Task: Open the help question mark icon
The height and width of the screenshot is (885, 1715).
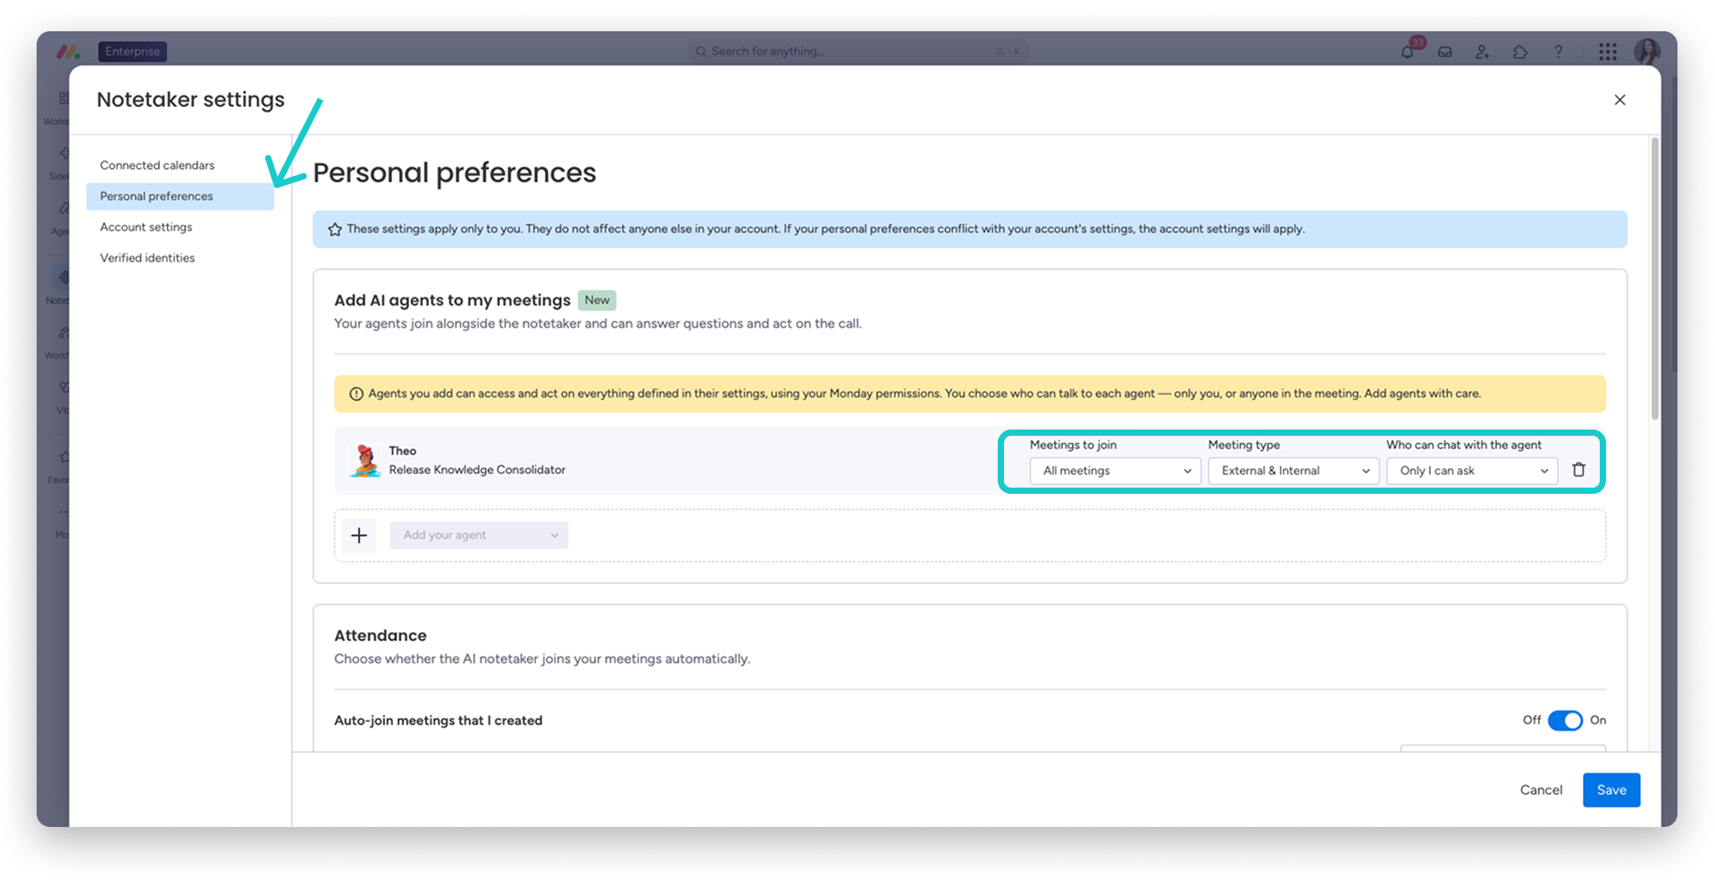Action: 1559,52
